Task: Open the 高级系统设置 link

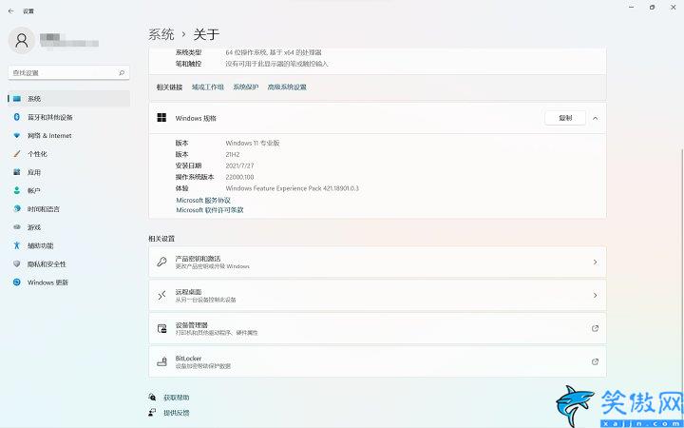Action: (287, 87)
